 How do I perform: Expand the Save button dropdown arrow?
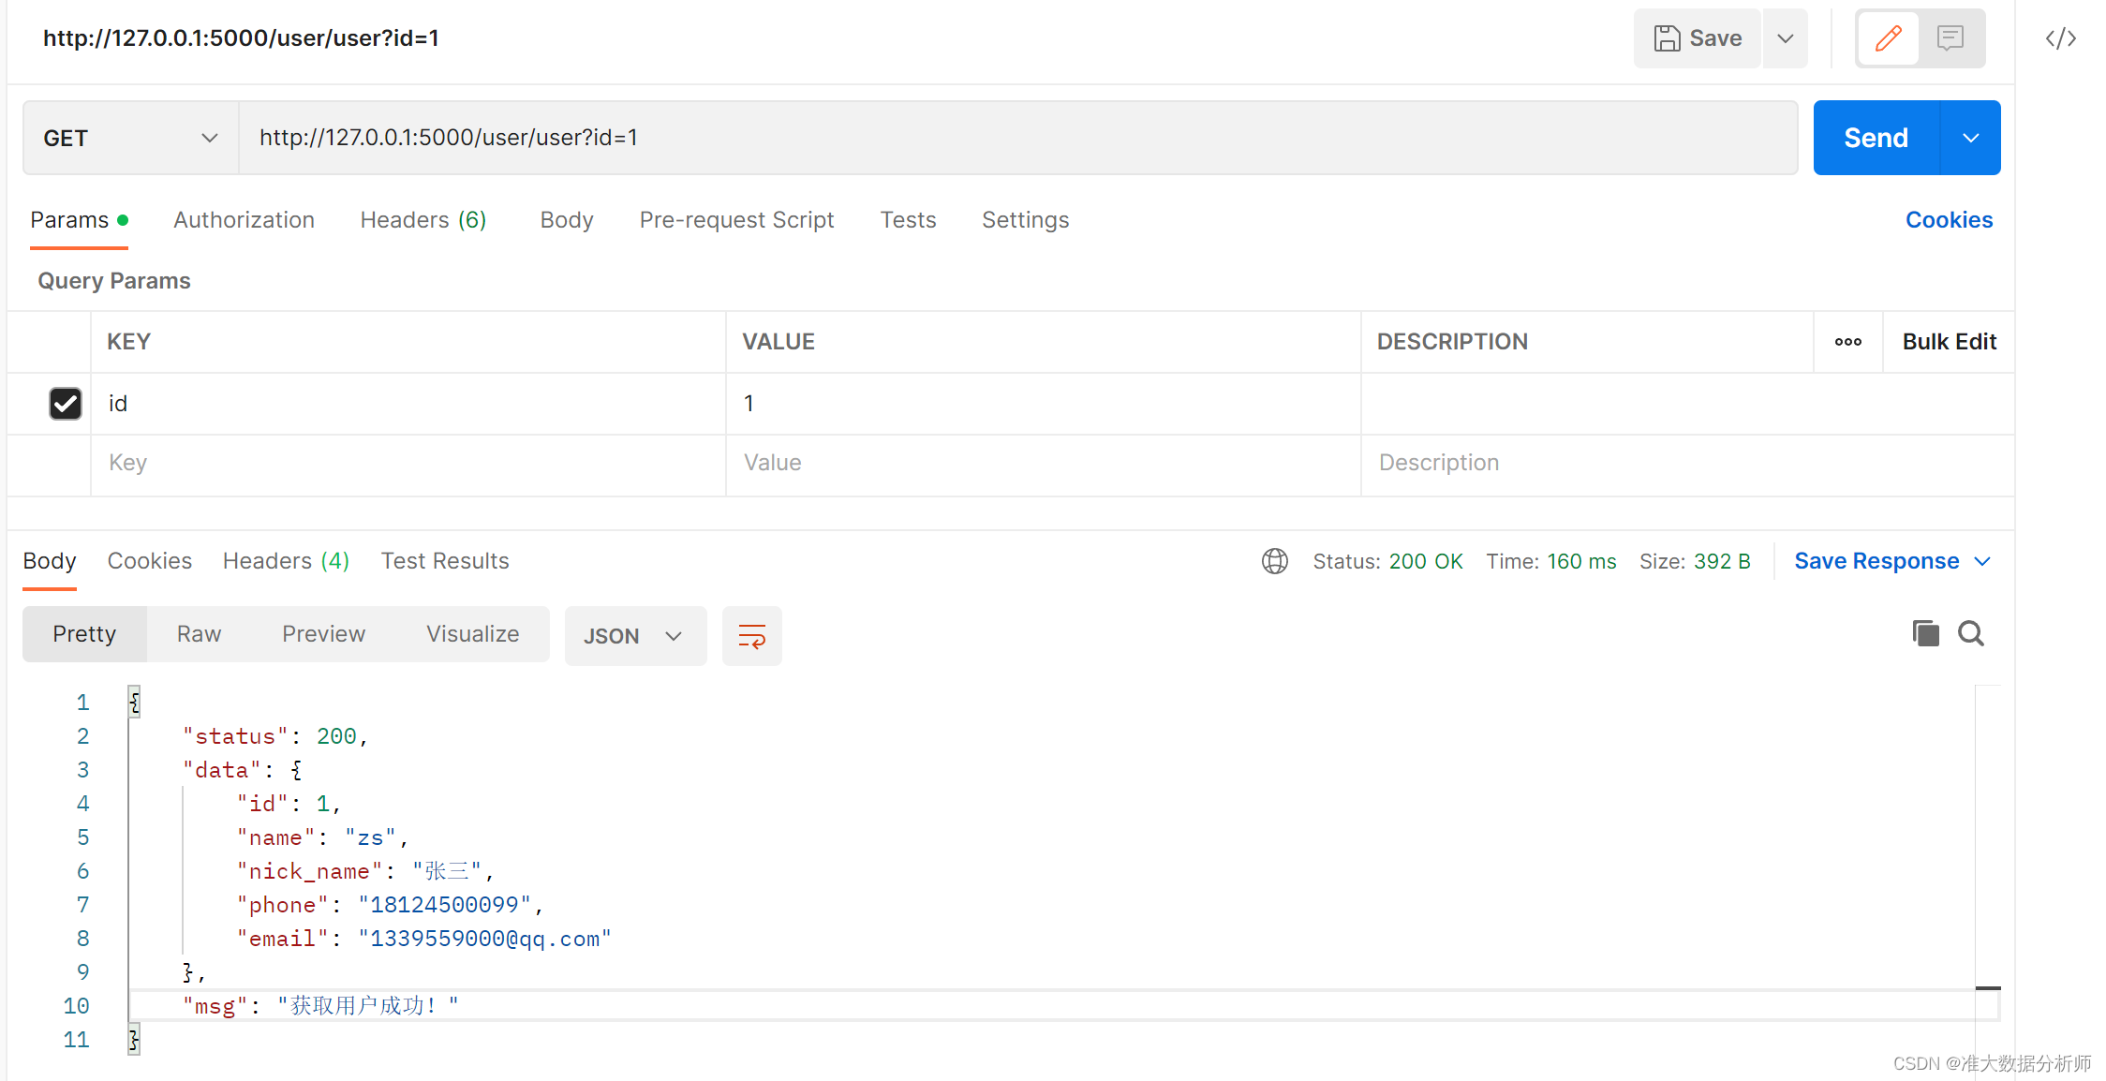[x=1787, y=37]
